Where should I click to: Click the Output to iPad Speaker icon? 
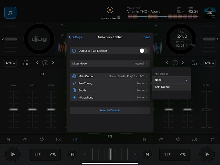pos(74,51)
